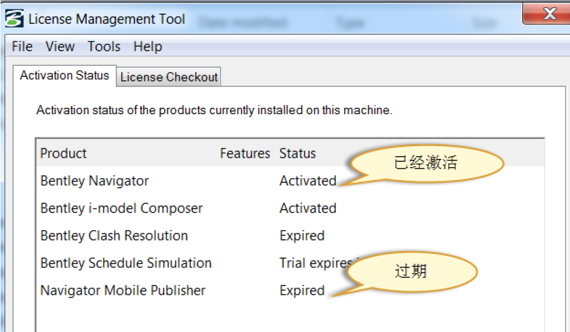Screen dimensions: 570x332
Task: Switch to the License Checkout tab
Action: [169, 77]
